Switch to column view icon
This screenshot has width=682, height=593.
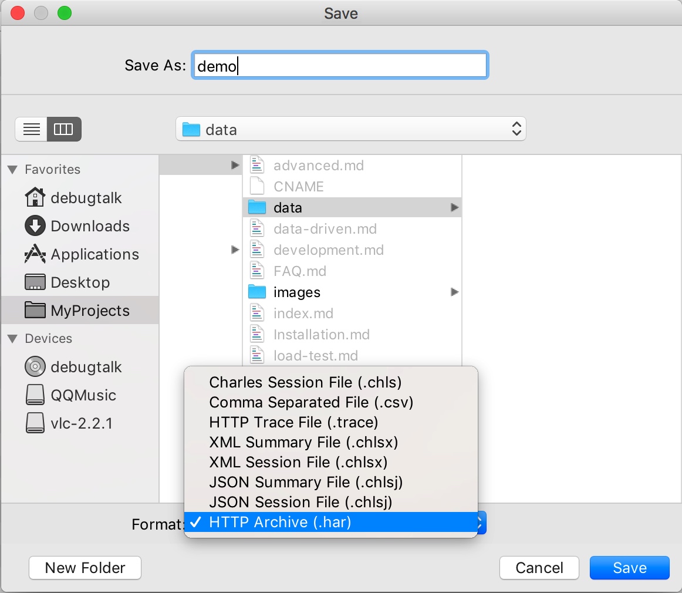tap(63, 129)
